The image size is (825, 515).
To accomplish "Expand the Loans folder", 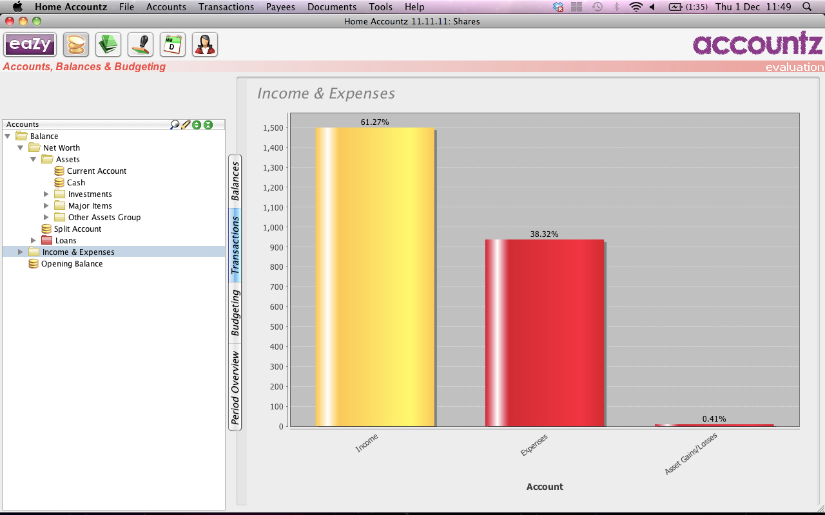I will [x=34, y=240].
